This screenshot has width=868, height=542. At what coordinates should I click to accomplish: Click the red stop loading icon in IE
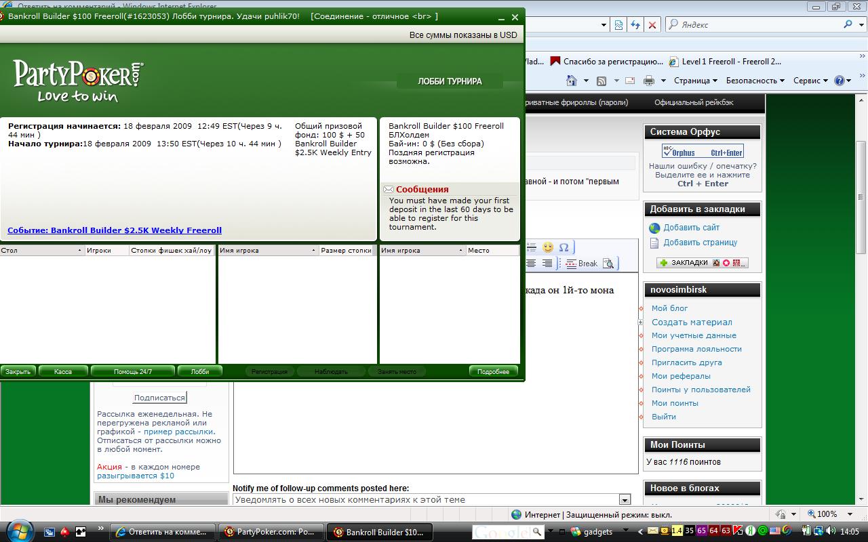(652, 24)
